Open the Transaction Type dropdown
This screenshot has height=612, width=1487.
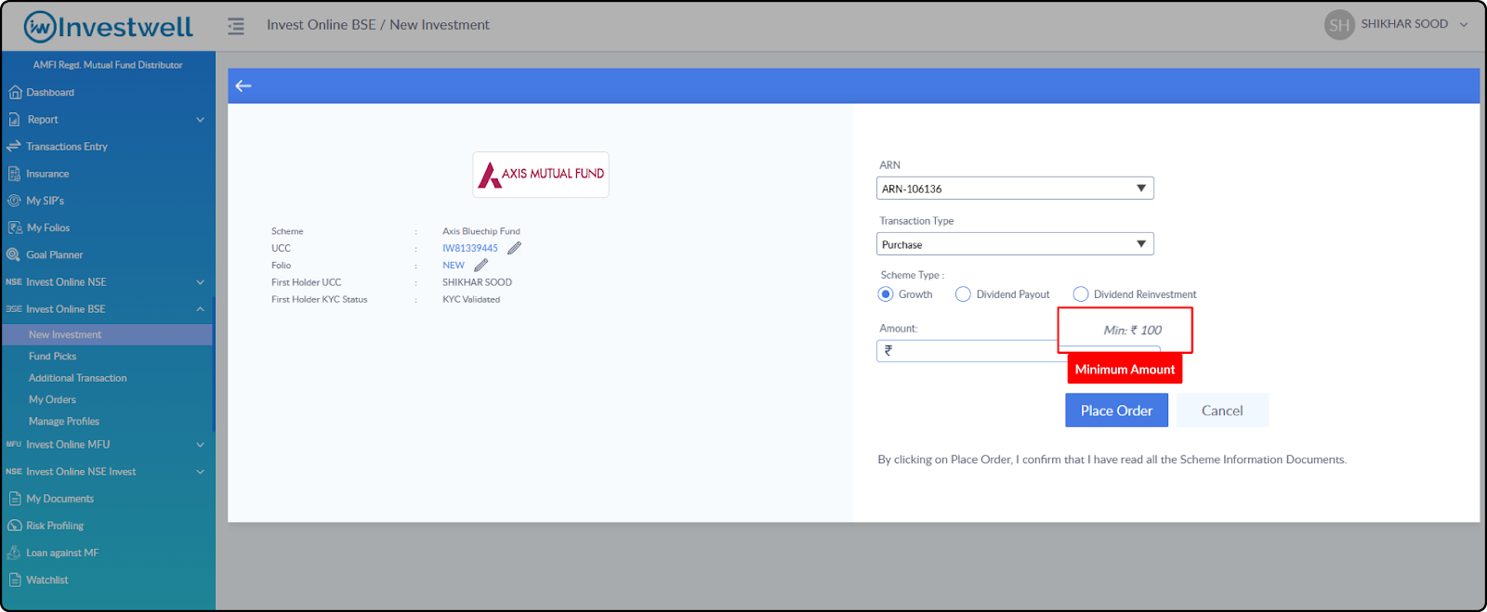(x=1015, y=244)
